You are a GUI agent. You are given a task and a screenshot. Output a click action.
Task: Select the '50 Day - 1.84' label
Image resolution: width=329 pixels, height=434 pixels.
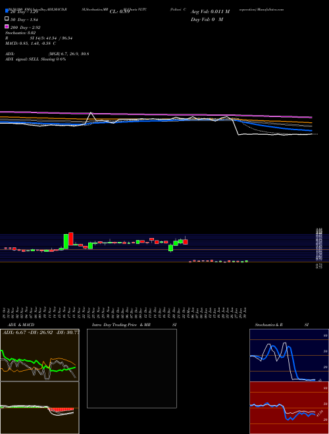(x=24, y=20)
